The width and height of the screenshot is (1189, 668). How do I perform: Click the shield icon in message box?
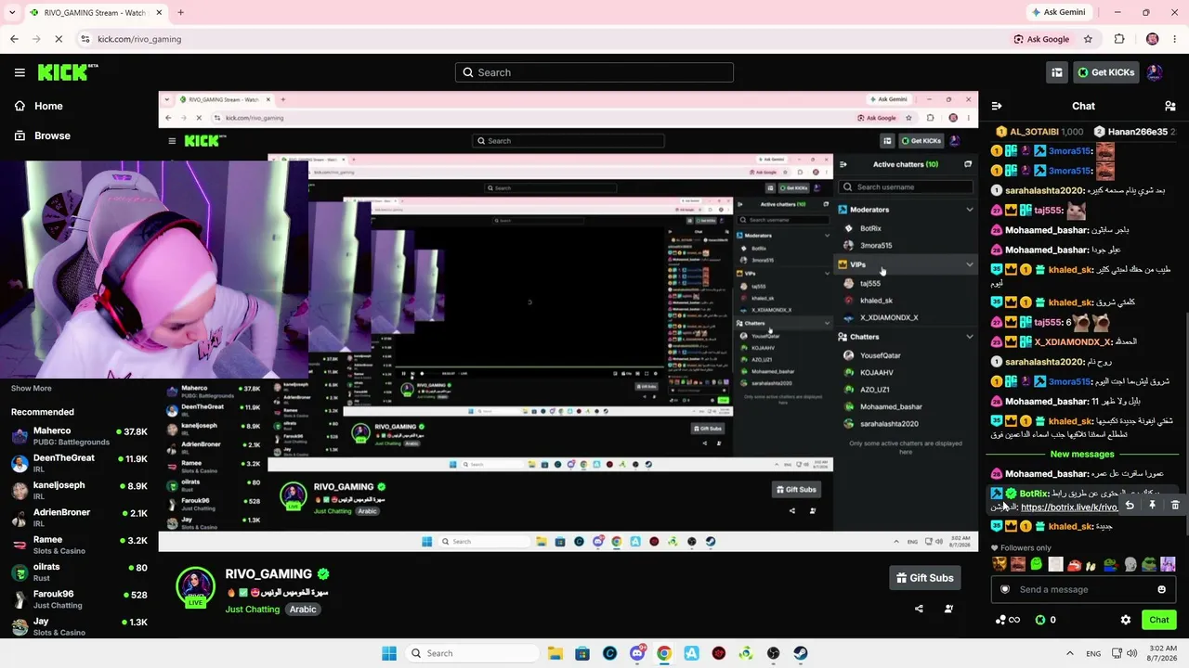(1004, 589)
